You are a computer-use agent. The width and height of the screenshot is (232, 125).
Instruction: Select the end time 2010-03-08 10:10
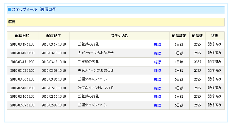pyautogui.click(x=54, y=71)
